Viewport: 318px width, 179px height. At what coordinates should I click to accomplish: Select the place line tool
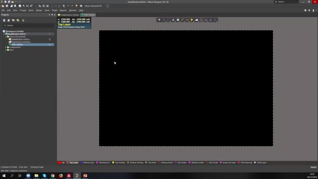[x=215, y=20]
